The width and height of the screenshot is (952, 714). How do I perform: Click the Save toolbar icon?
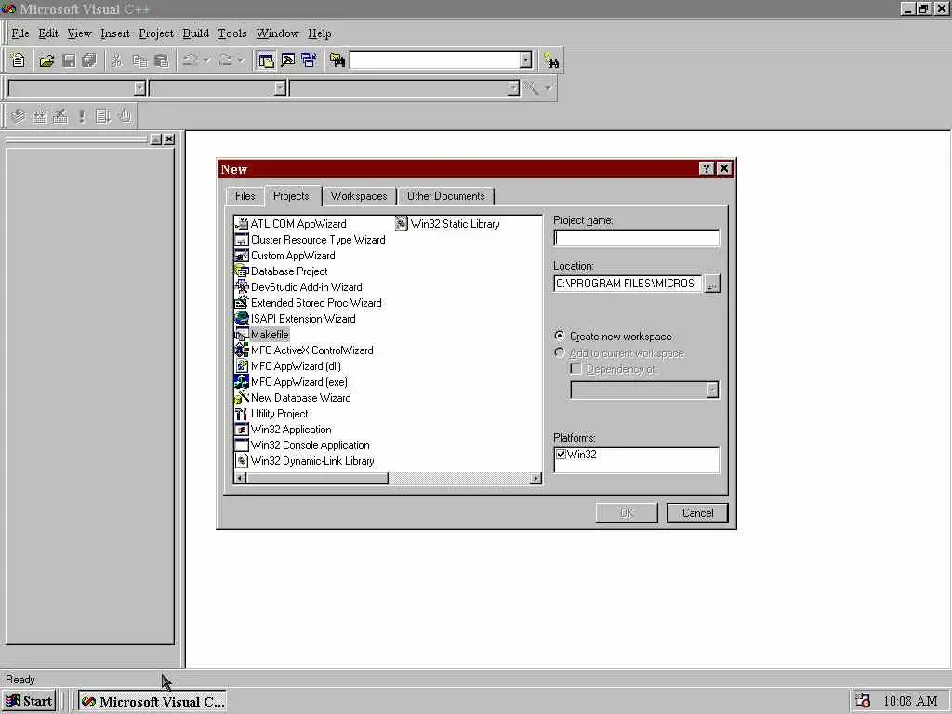(x=69, y=60)
